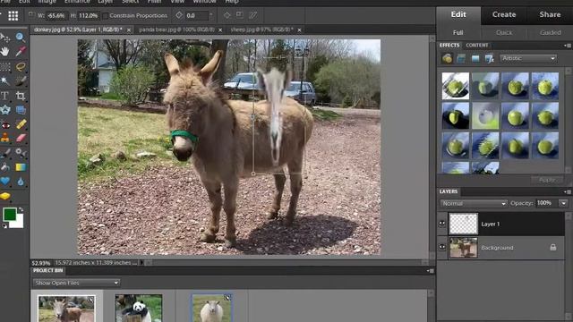Show Layer Styles in Effects panel

tap(461, 58)
